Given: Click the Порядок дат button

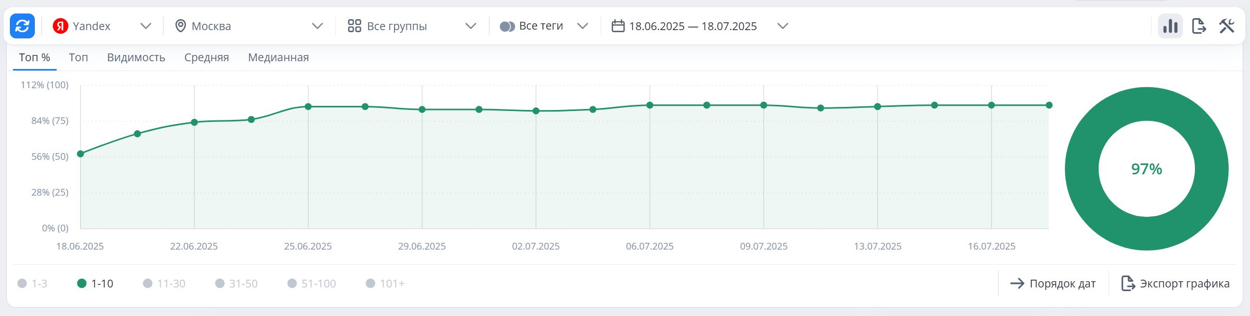Looking at the screenshot, I should pyautogui.click(x=1053, y=283).
